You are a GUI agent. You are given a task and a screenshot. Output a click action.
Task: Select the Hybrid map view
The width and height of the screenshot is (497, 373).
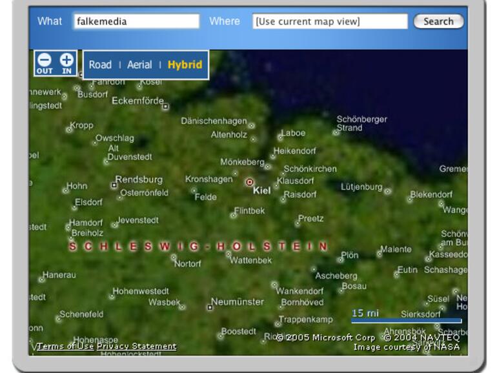tap(185, 65)
